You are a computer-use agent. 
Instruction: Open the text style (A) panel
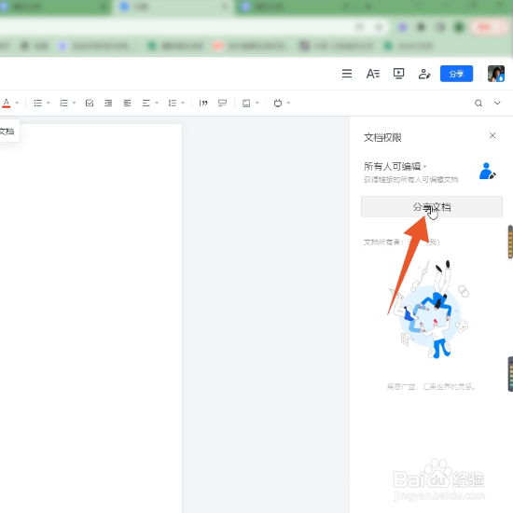pos(373,74)
